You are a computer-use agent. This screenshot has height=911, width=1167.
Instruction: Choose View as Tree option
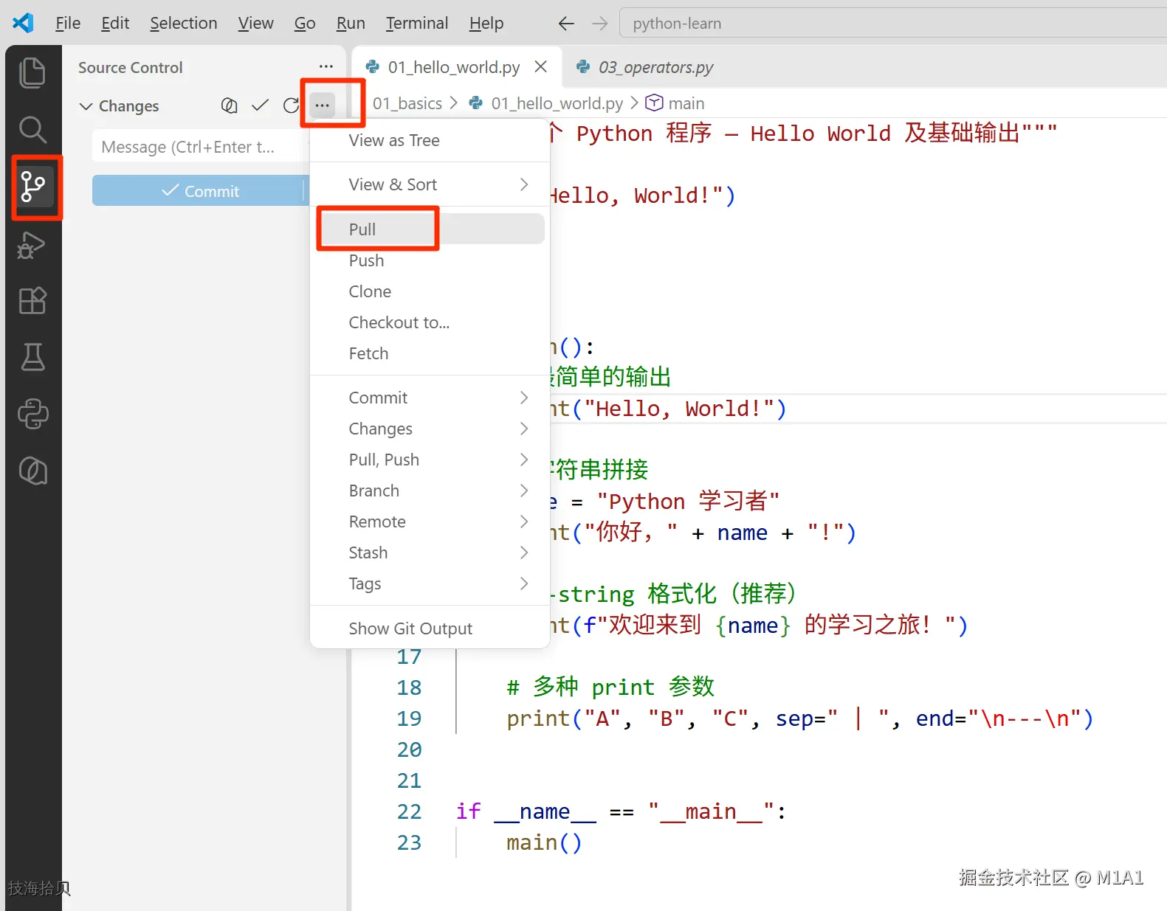pyautogui.click(x=430, y=140)
